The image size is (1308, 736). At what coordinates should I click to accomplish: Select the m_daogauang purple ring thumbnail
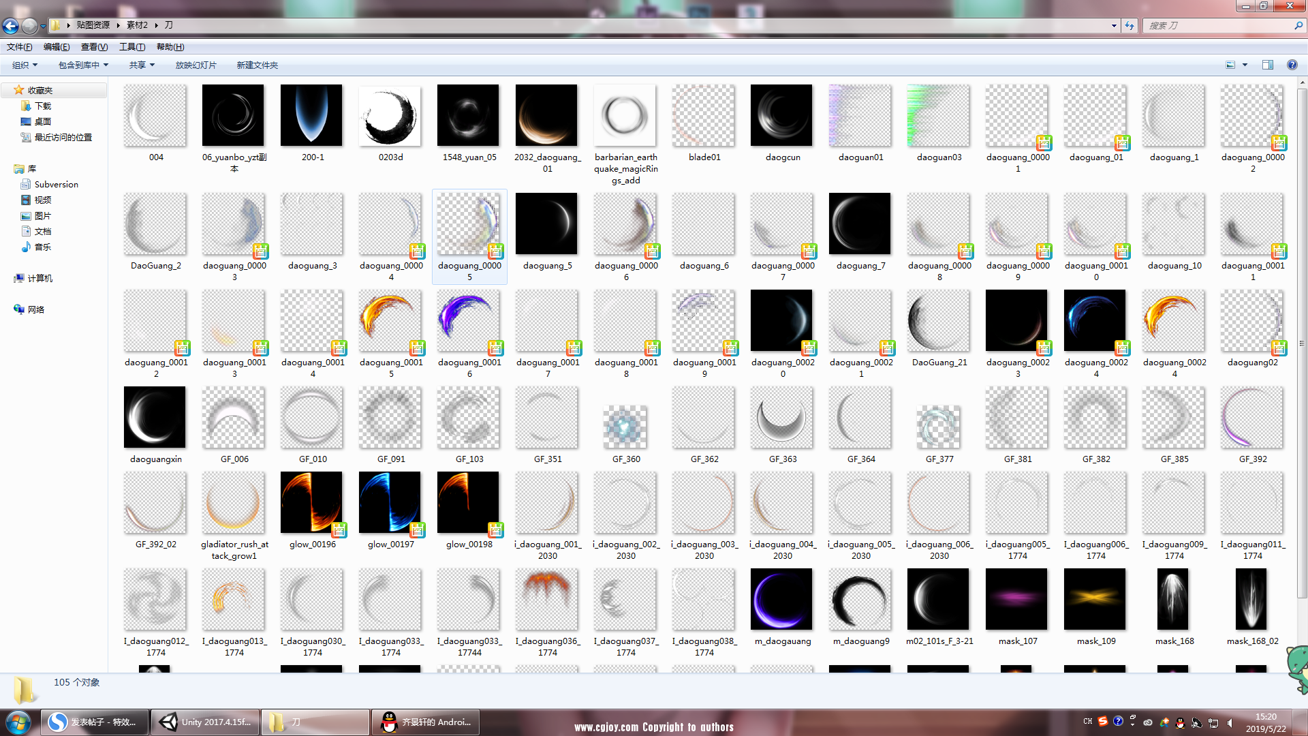[782, 599]
